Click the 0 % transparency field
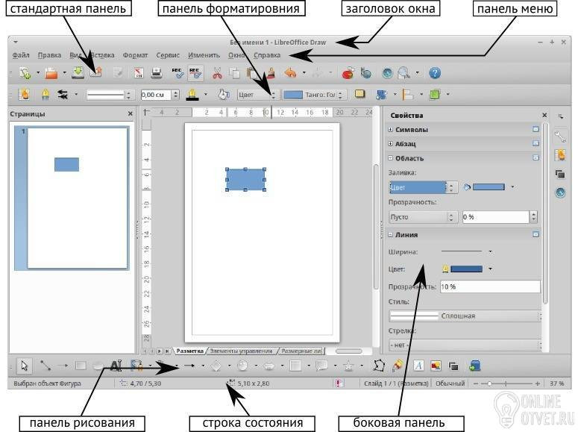This screenshot has height=432, width=578. (x=496, y=217)
